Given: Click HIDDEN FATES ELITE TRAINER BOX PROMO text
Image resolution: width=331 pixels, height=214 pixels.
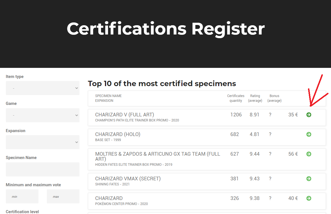Looking at the screenshot, I should tap(134, 165).
